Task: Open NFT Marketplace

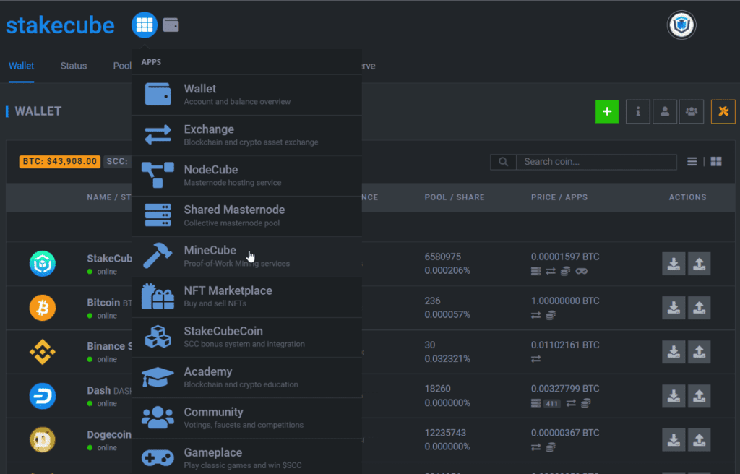Action: click(x=247, y=297)
